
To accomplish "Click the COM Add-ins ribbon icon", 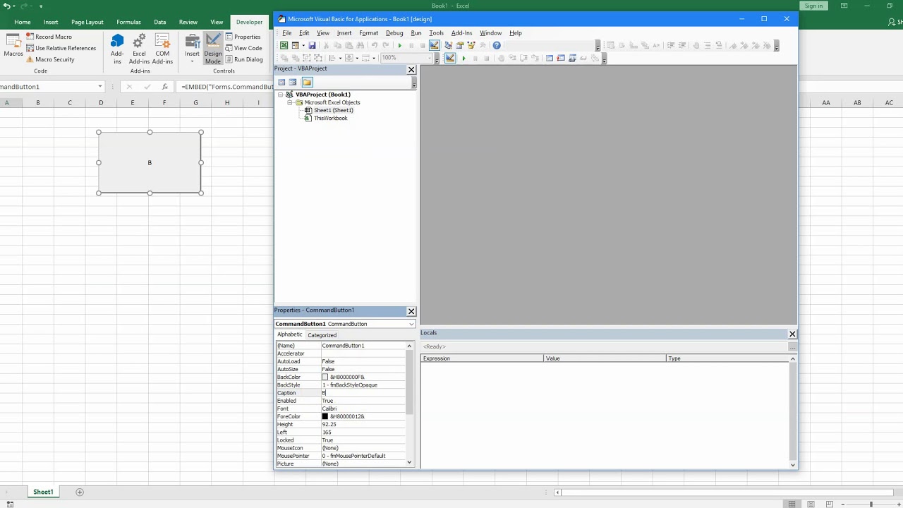I will [x=162, y=49].
